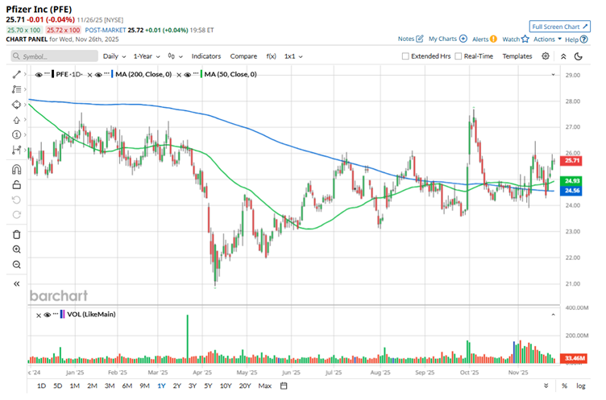The width and height of the screenshot is (606, 400).
Task: Collapse the main chart legend chevron
Action: click(553, 75)
